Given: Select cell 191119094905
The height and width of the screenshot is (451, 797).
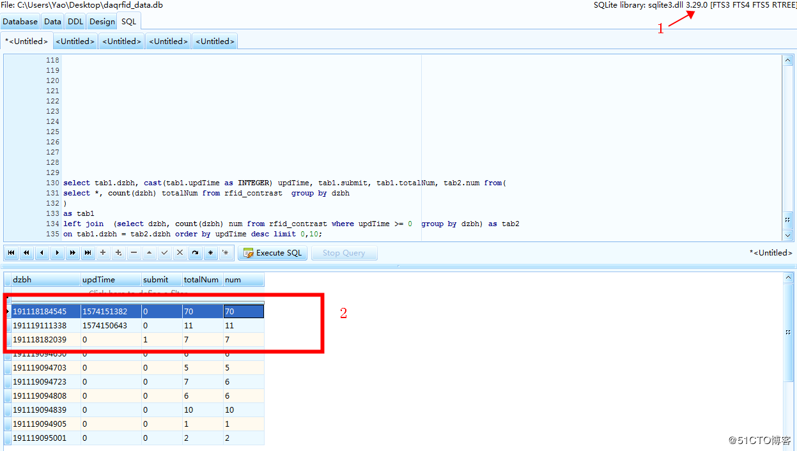Looking at the screenshot, I should pos(46,424).
